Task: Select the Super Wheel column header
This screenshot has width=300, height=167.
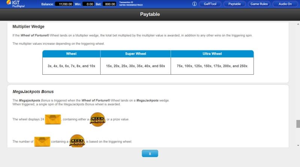Action: (135, 54)
